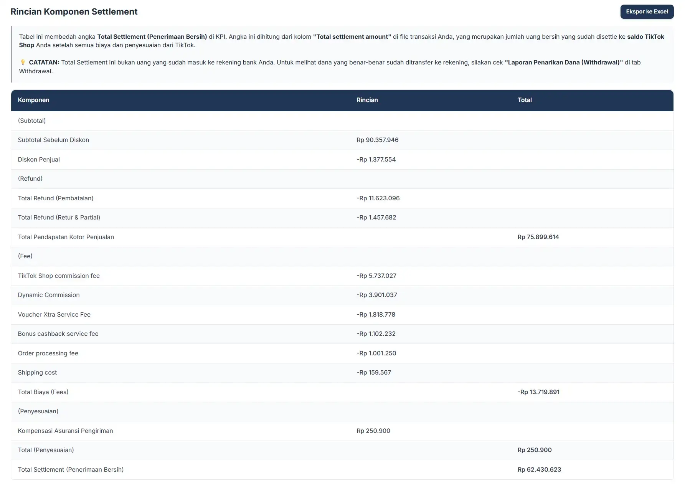Select the Rincian column header
This screenshot has width=685, height=487.
[x=367, y=100]
